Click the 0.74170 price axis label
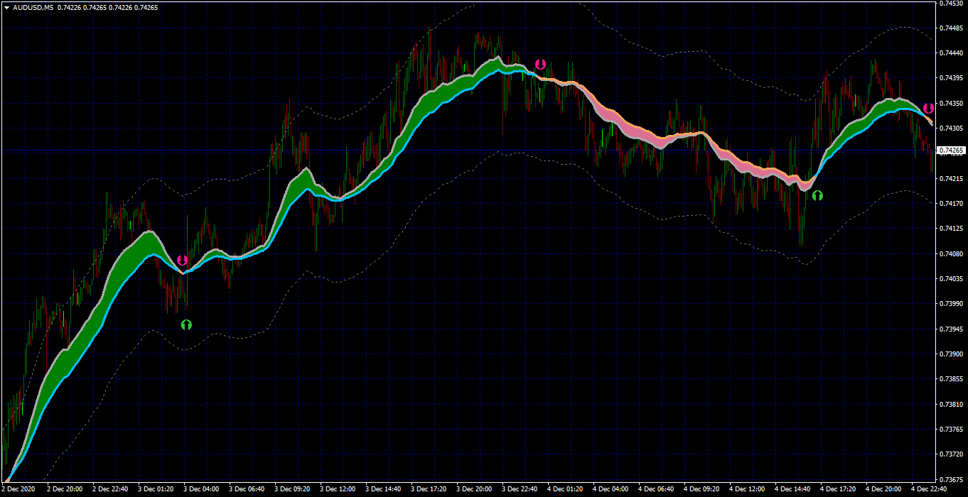 951,204
